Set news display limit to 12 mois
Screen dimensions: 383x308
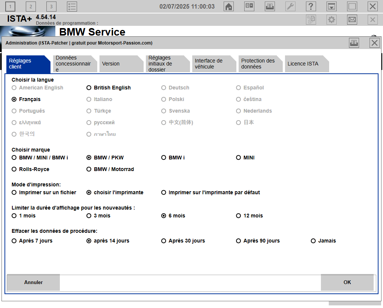pos(249,216)
